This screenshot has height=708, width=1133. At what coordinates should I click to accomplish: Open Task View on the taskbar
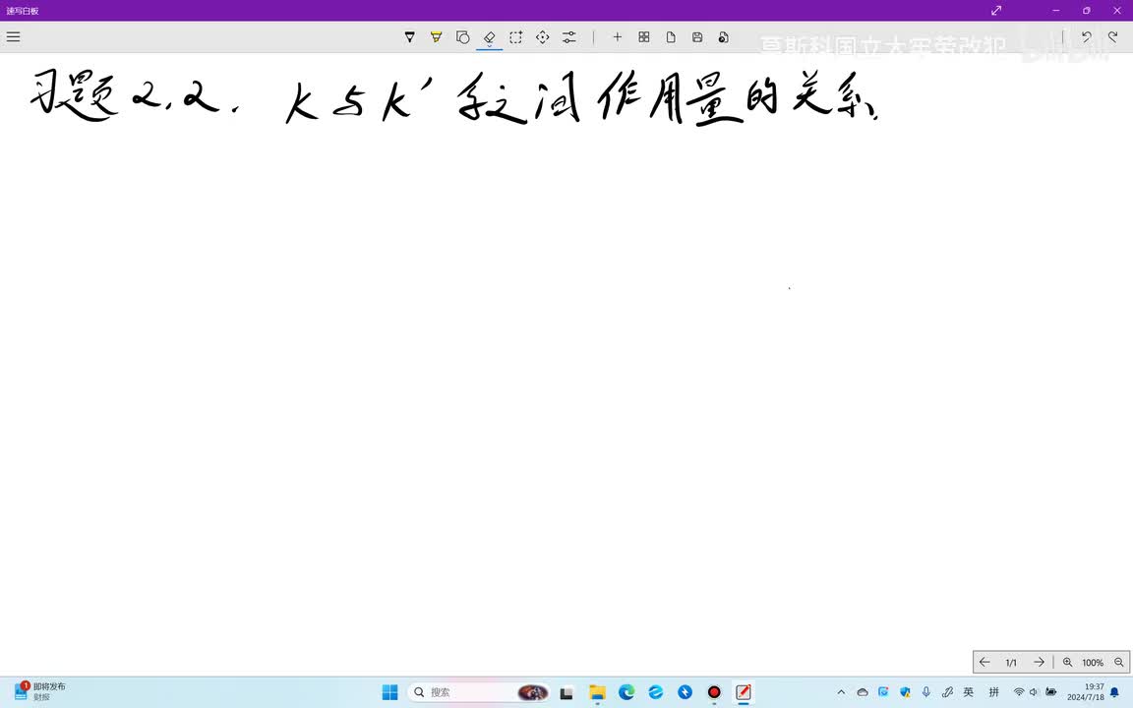pyautogui.click(x=566, y=692)
